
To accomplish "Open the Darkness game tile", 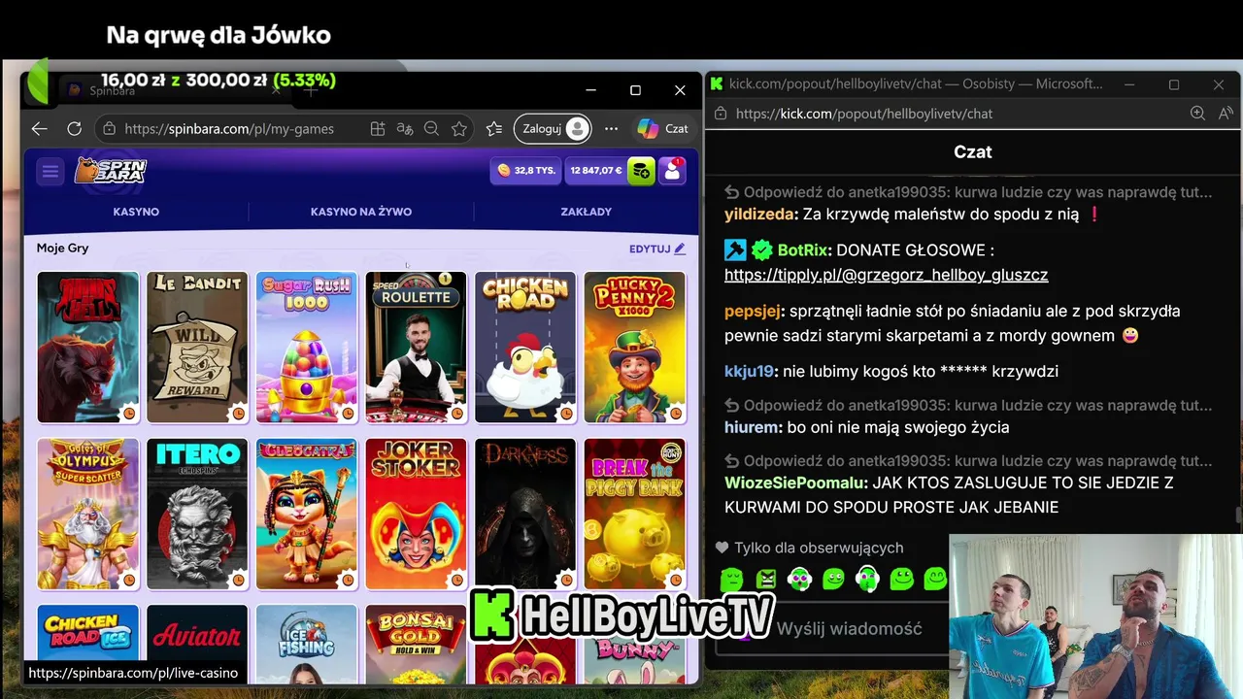I will click(525, 515).
